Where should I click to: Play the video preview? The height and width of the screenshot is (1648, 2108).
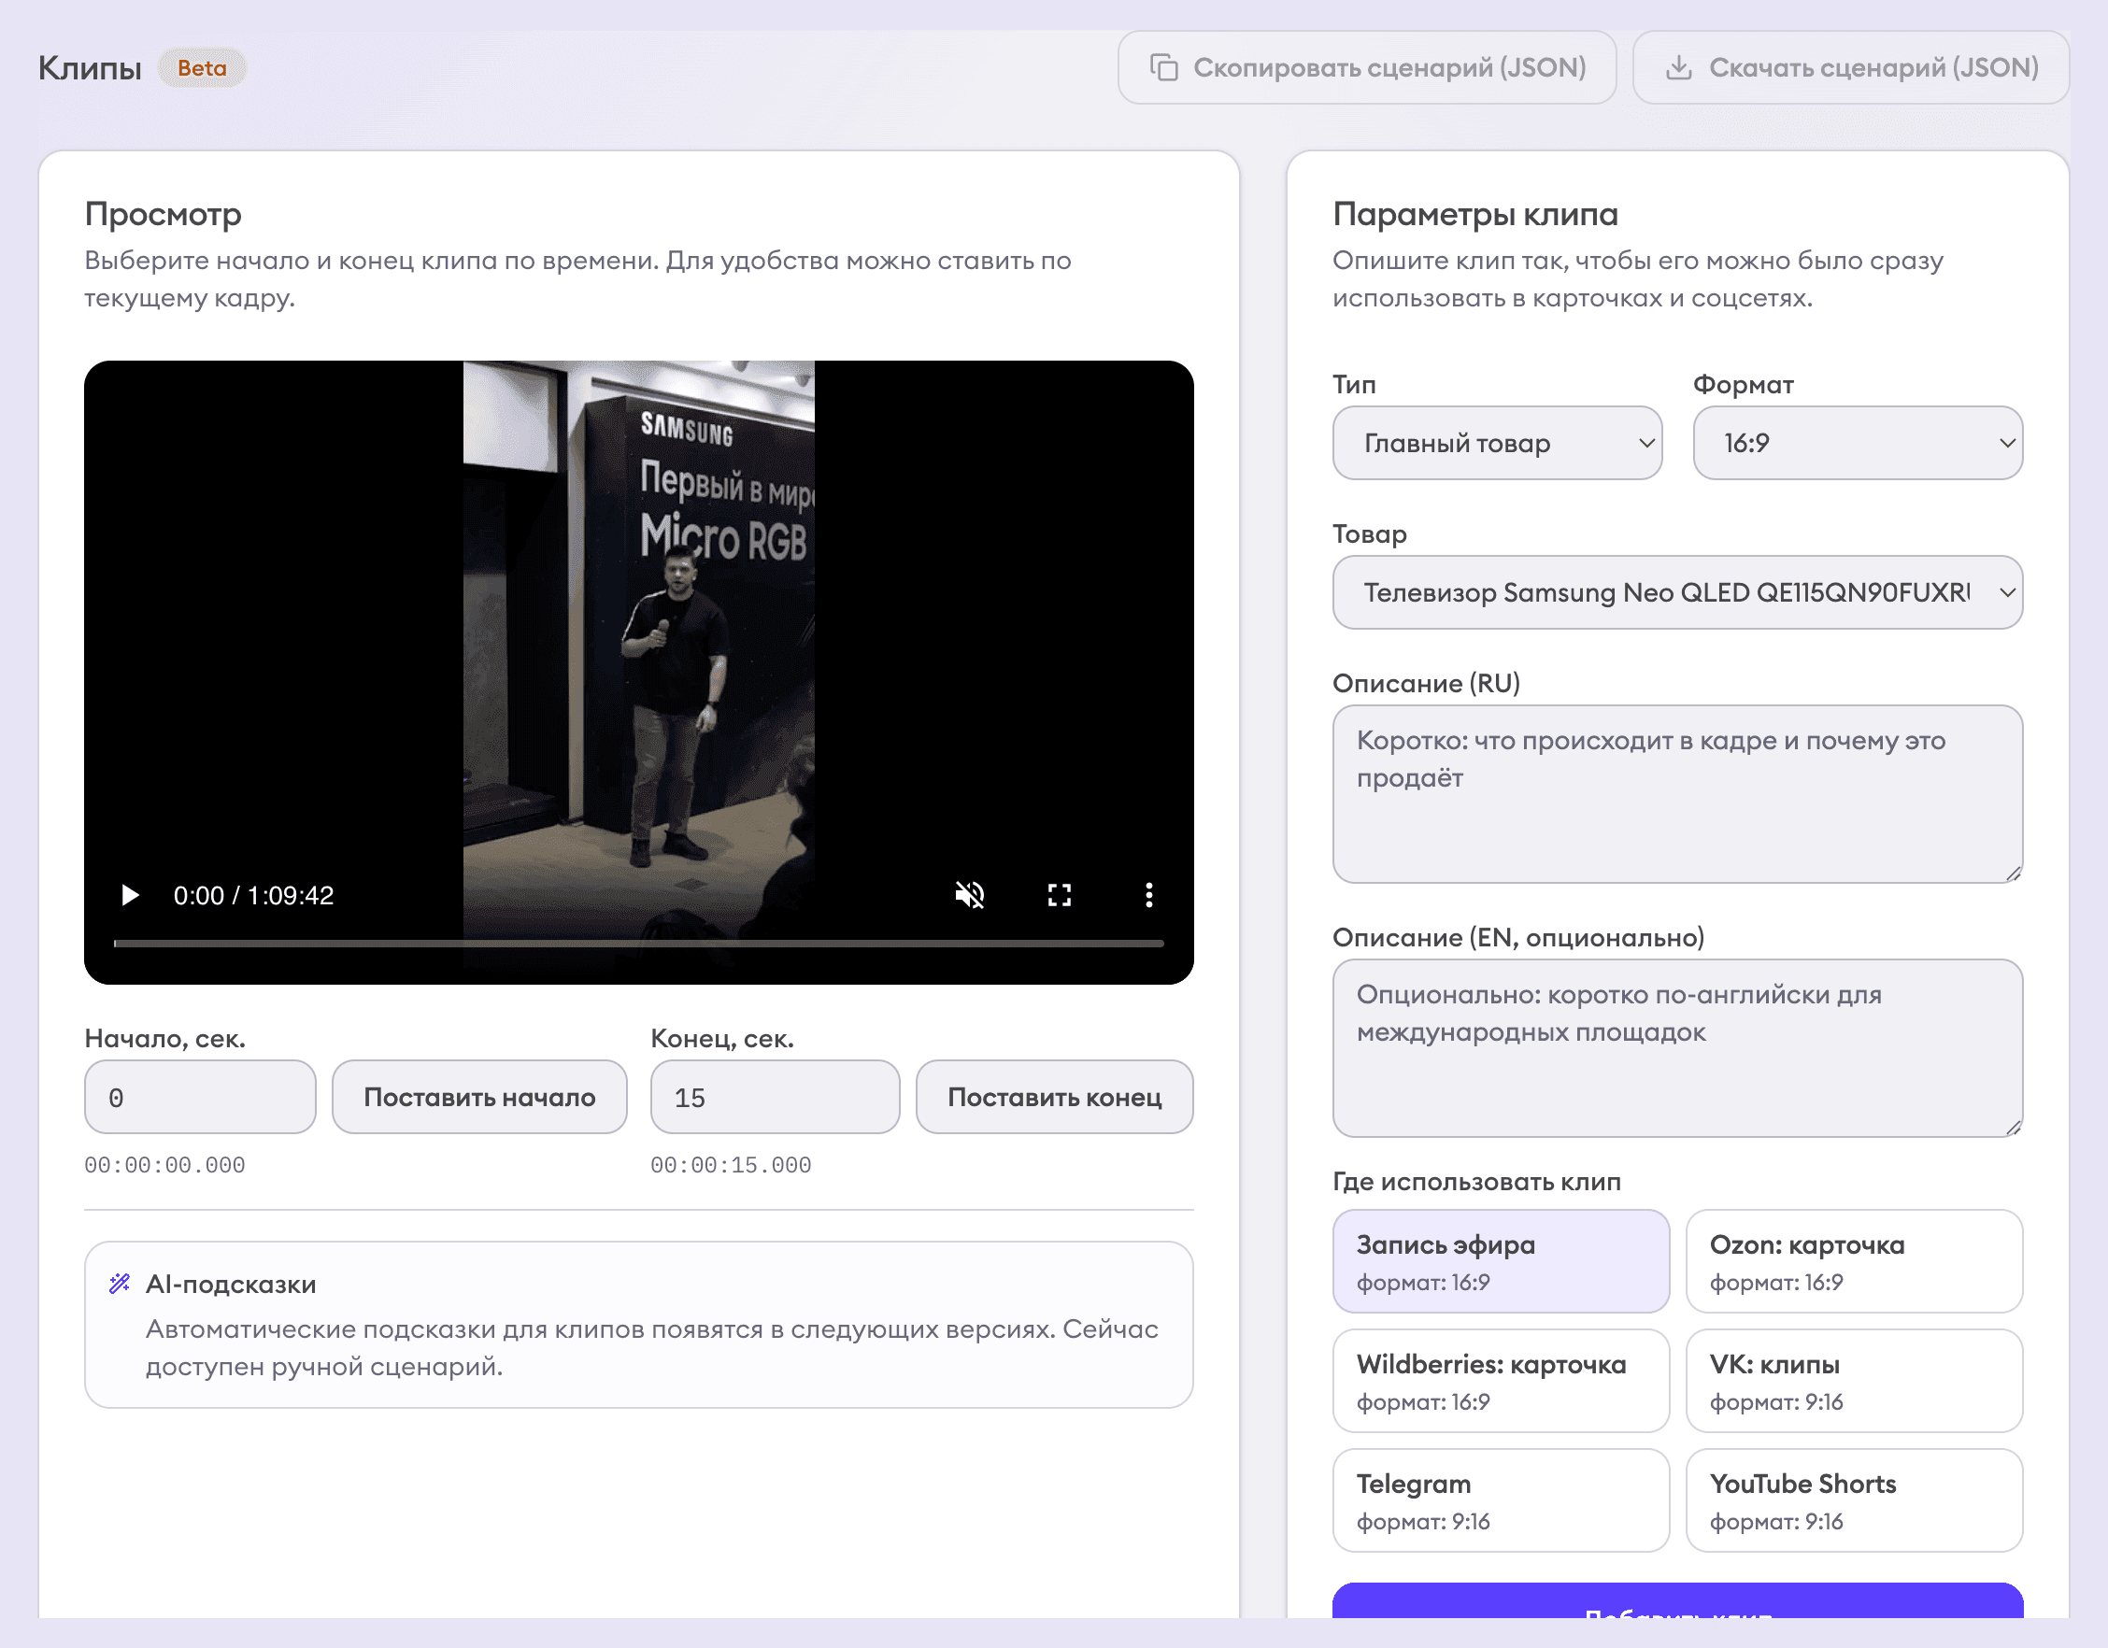click(x=130, y=895)
